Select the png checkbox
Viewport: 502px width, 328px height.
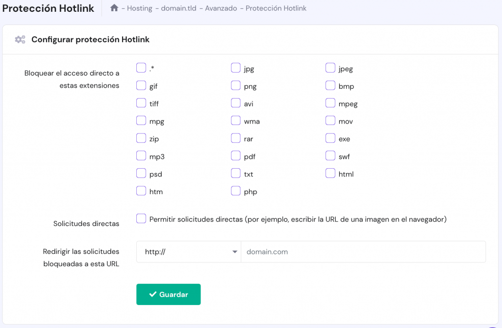coord(236,85)
